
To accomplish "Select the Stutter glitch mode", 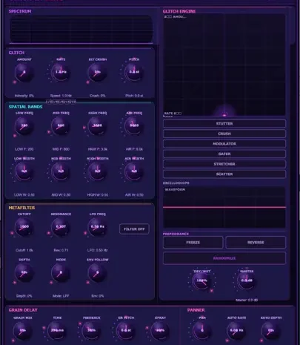I will click(224, 123).
